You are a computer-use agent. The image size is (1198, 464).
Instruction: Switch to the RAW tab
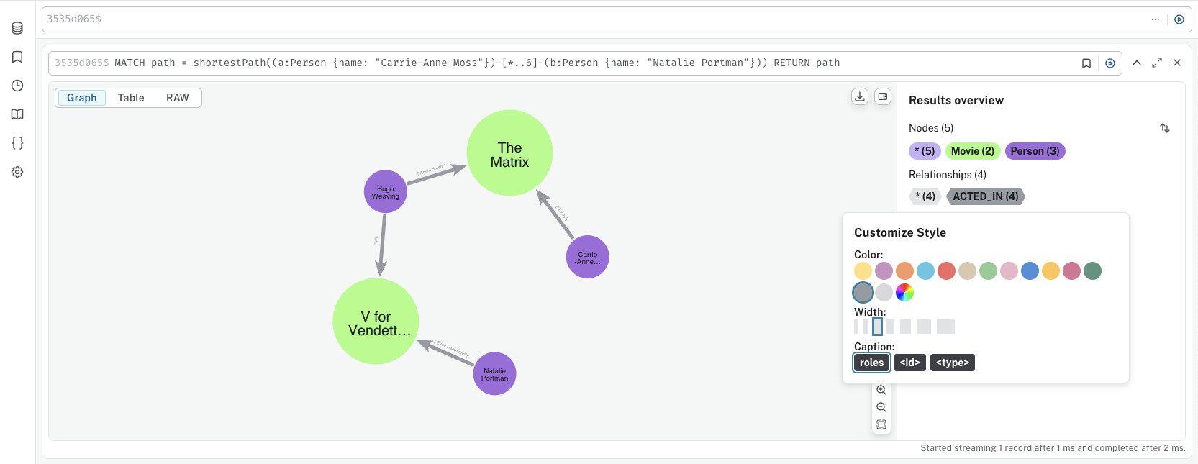coord(177,97)
